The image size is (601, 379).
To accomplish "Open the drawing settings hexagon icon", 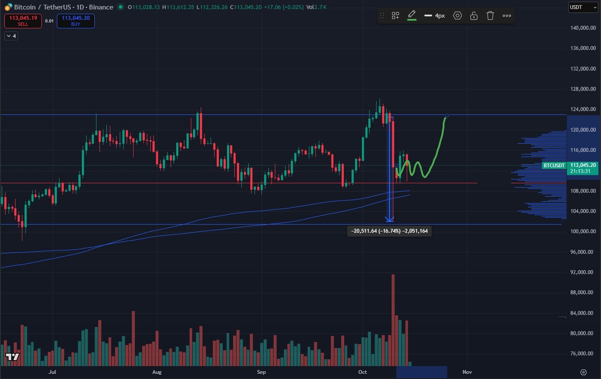I will (458, 16).
